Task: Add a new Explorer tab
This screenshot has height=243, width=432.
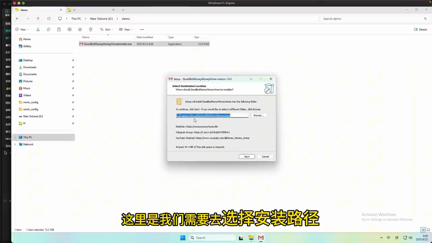Action: [123, 10]
